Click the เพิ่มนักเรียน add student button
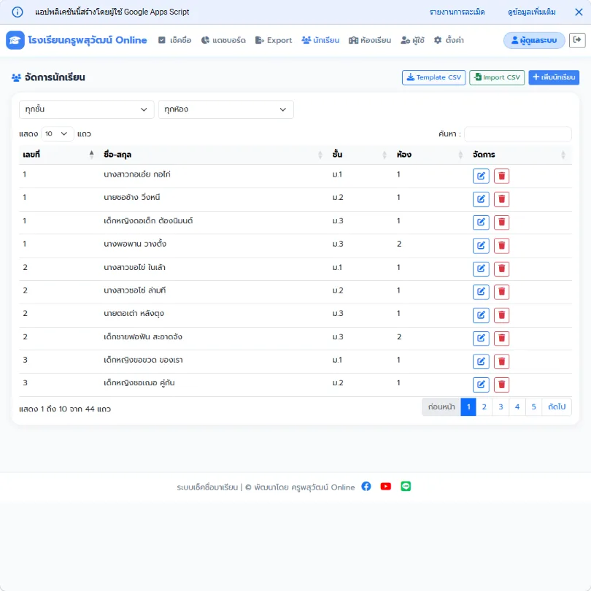The image size is (591, 591). click(553, 77)
